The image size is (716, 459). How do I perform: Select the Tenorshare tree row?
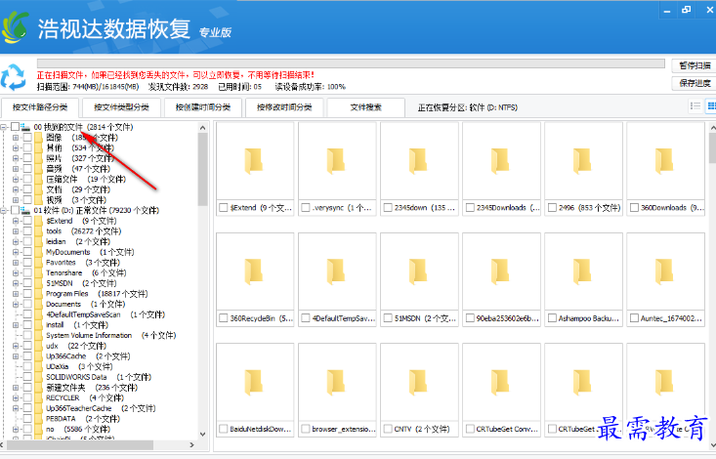pos(85,272)
